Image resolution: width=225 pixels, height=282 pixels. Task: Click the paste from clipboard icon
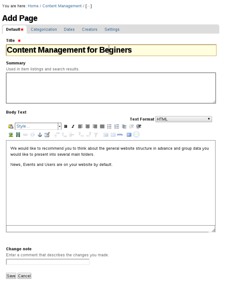pyautogui.click(x=10, y=126)
